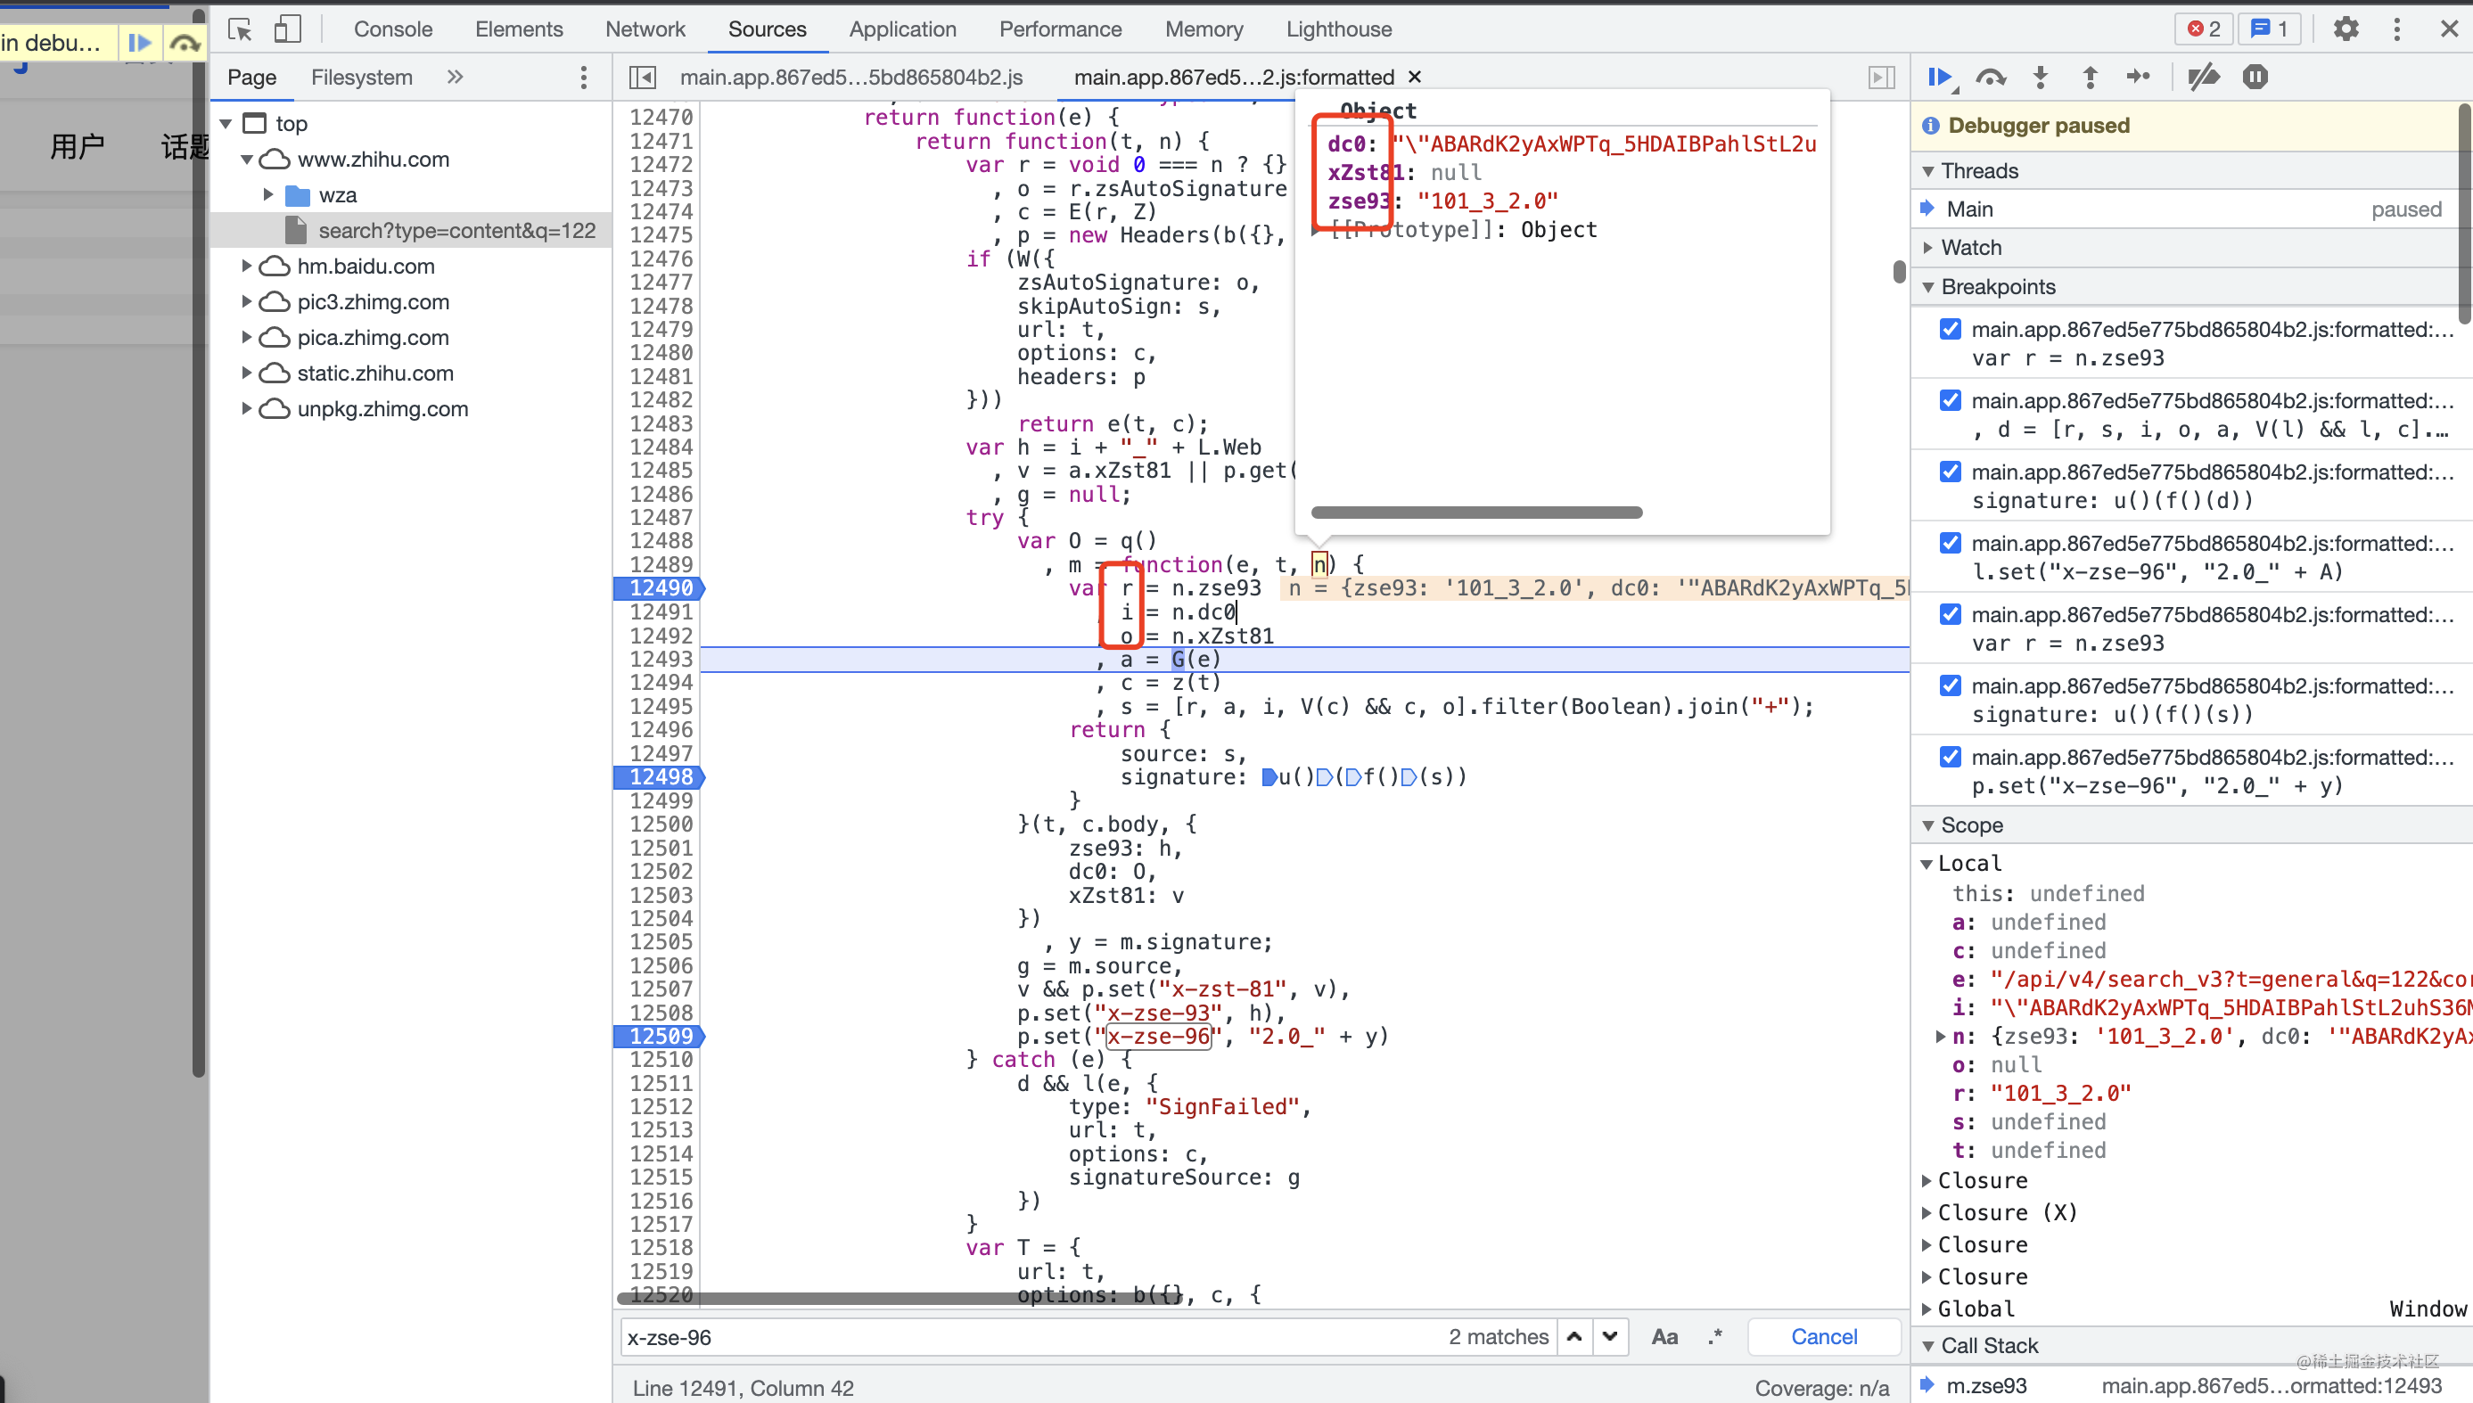Uncheck breakpoint 'l.set("x-zse-96"'
The height and width of the screenshot is (1403, 2473).
[x=1951, y=544]
